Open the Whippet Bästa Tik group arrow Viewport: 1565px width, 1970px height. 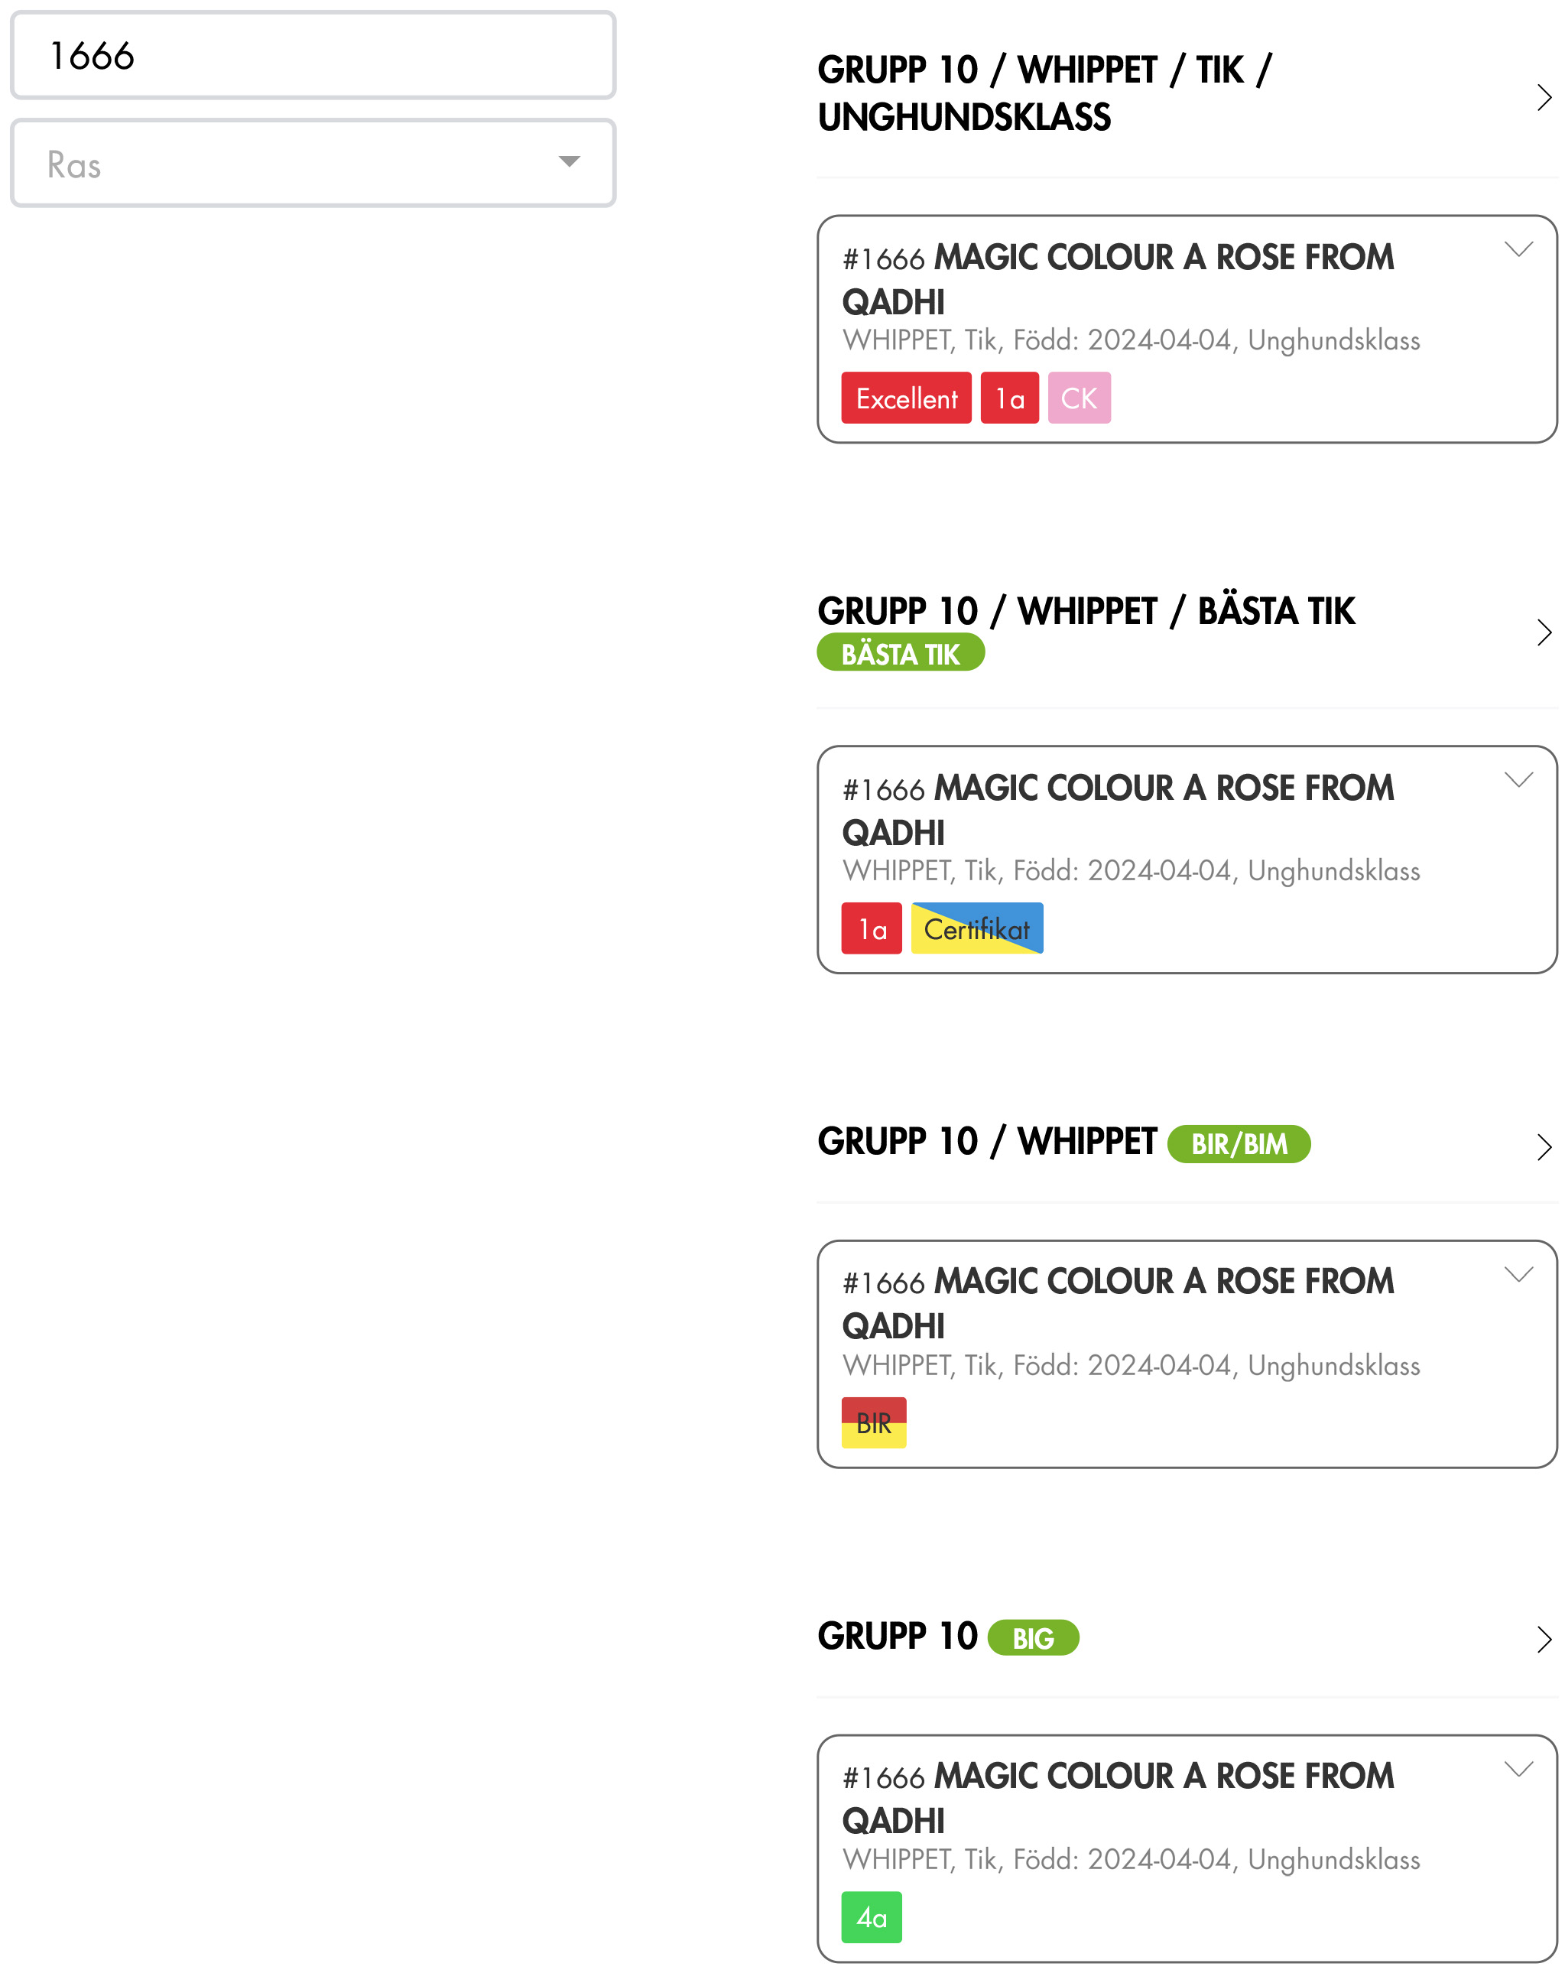click(1543, 632)
